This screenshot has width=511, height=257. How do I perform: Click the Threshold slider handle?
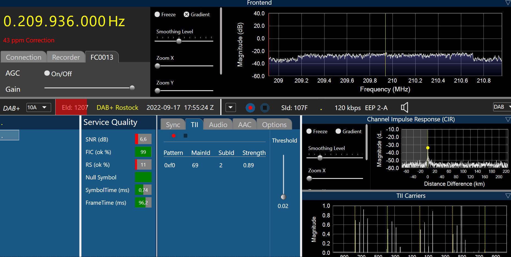pyautogui.click(x=283, y=197)
